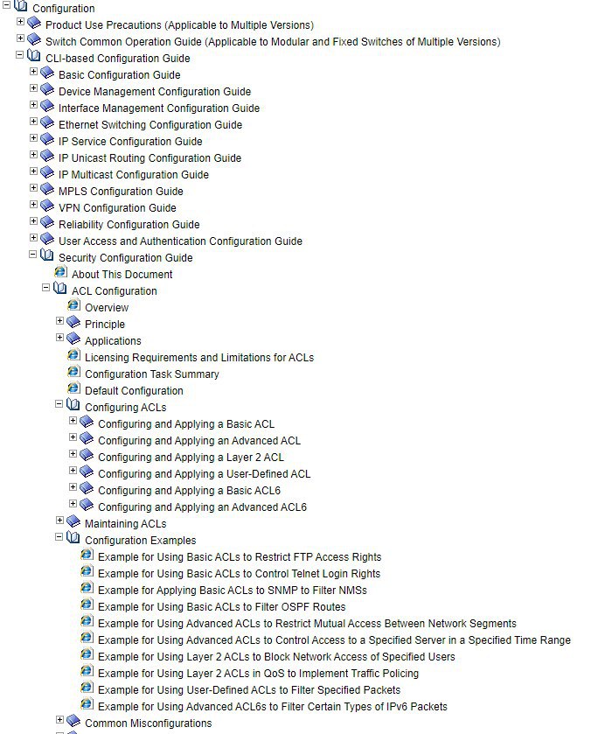
Task: Select the Maintaining ACLs entry text
Action: [x=125, y=524]
